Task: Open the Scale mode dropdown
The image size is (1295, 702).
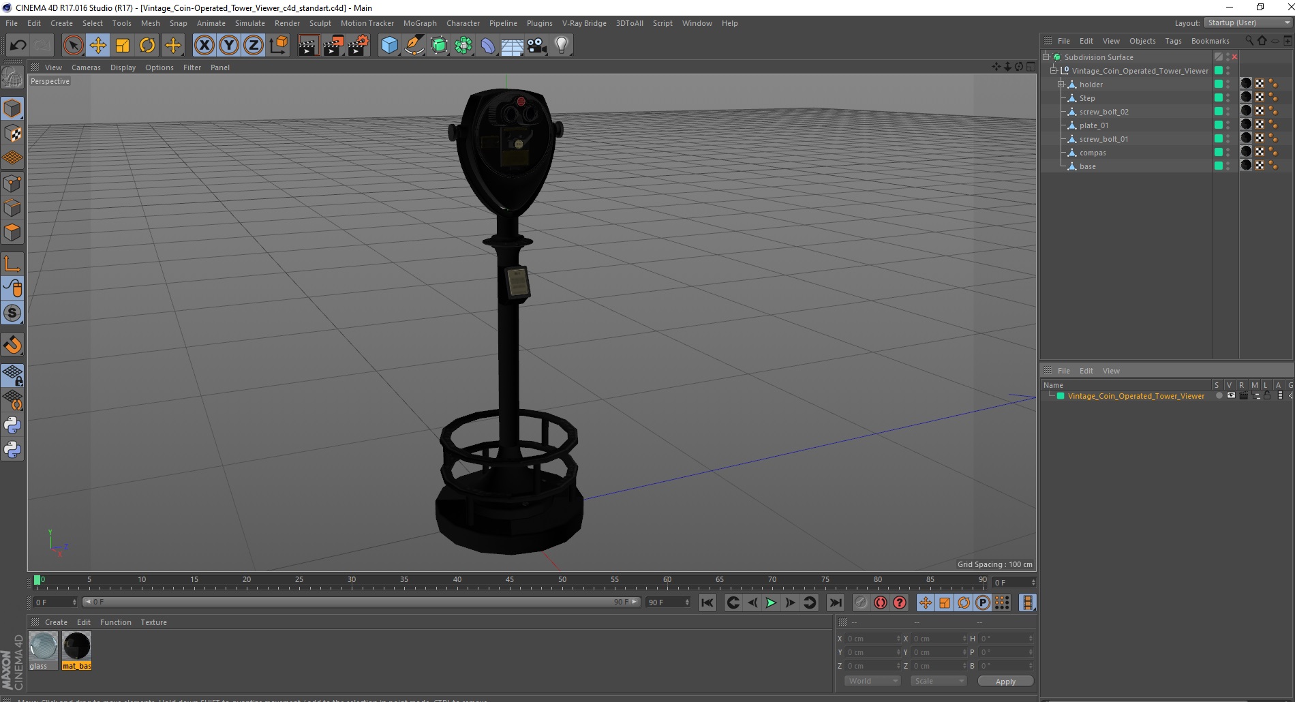Action: pyautogui.click(x=939, y=681)
